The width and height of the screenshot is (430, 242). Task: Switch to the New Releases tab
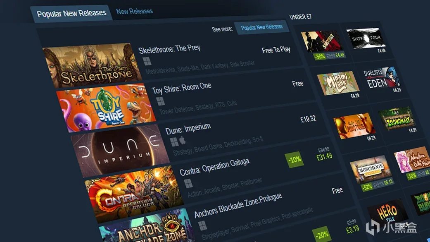tap(134, 11)
